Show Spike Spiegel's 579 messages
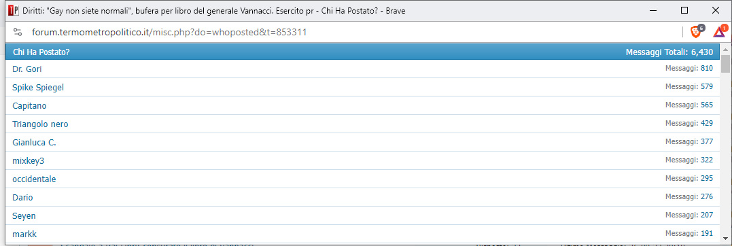 click(707, 86)
